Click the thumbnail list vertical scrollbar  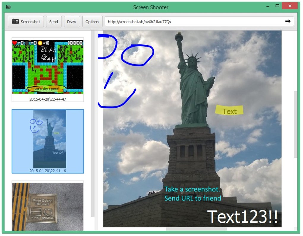tap(93, 123)
